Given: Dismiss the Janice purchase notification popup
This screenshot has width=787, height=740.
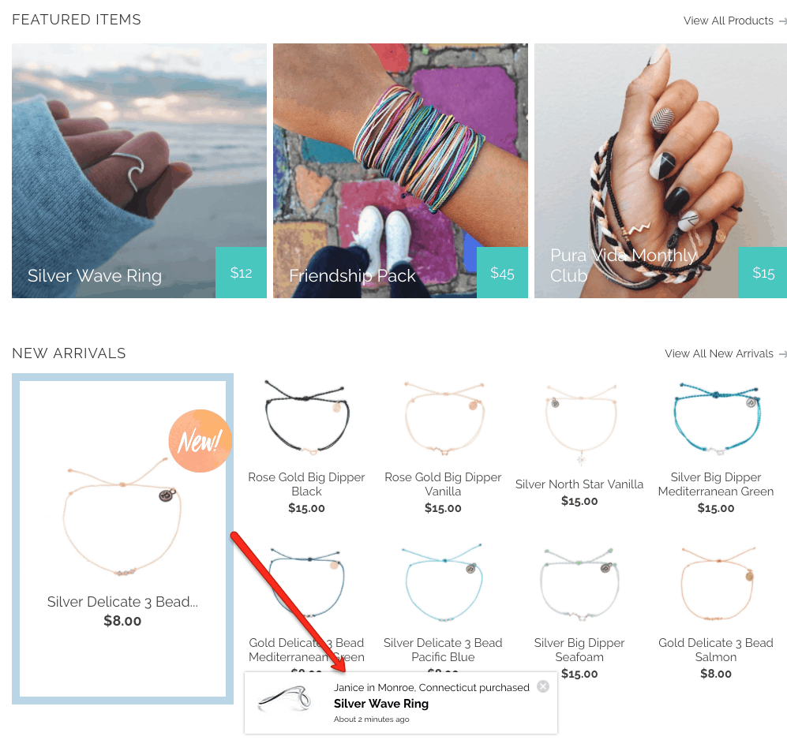Looking at the screenshot, I should click(543, 686).
